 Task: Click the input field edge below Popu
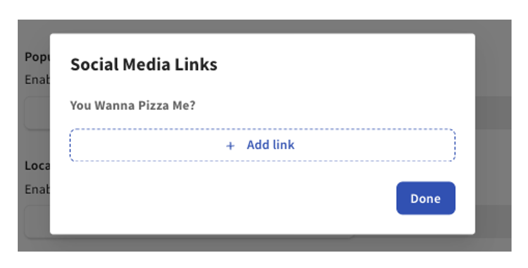coord(37,114)
